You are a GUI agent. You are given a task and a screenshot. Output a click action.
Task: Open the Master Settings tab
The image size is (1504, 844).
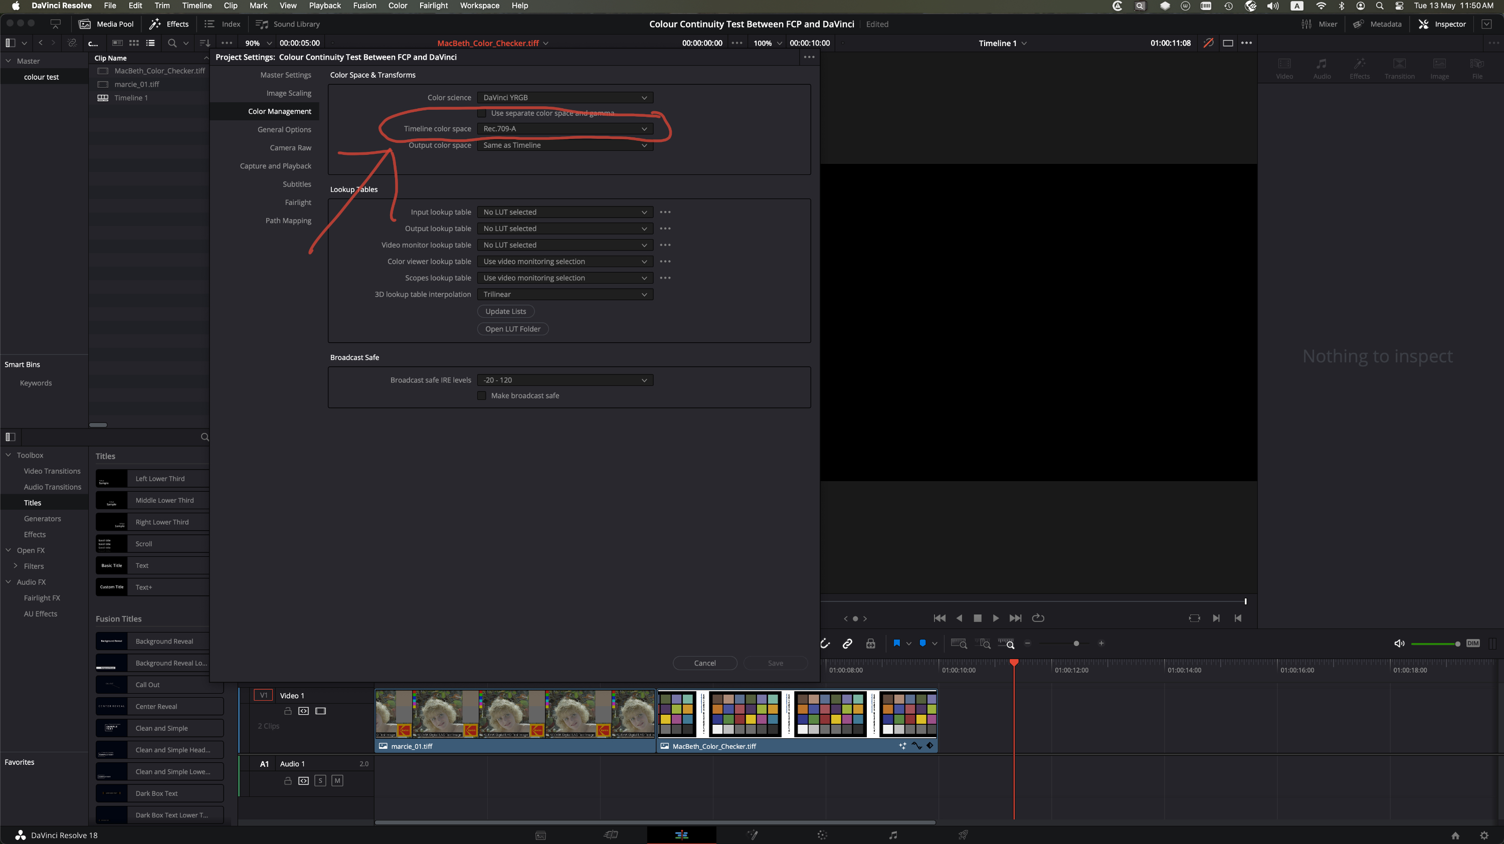coord(285,75)
